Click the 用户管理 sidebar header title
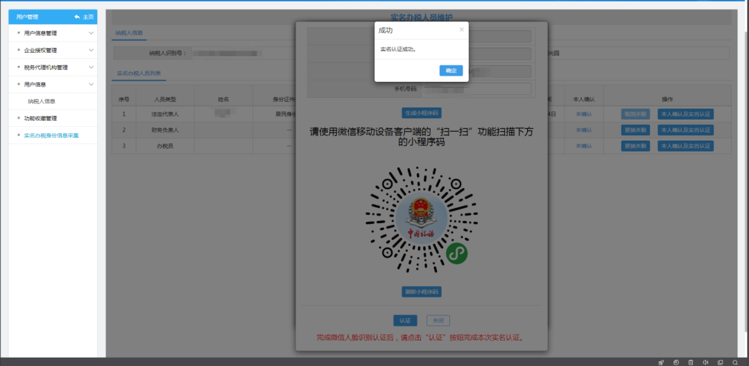This screenshot has height=366, width=749. click(27, 17)
